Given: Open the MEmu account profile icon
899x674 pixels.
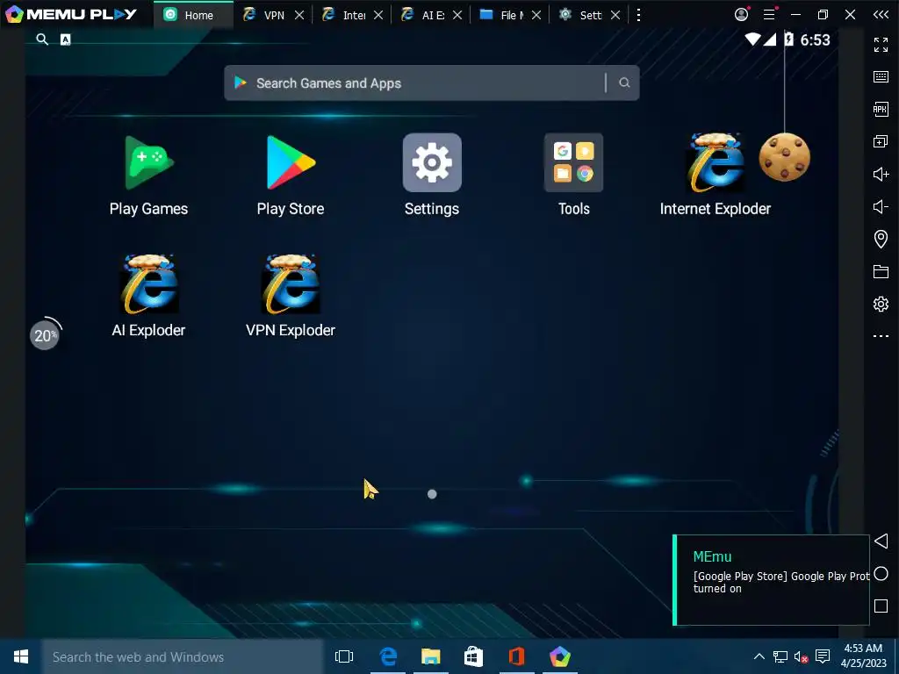Looking at the screenshot, I should (x=741, y=14).
